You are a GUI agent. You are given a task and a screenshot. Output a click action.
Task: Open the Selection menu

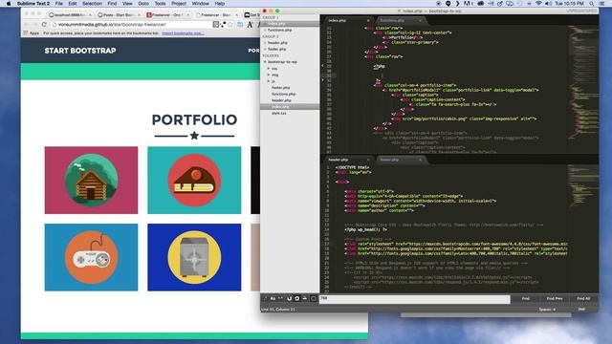92,4
